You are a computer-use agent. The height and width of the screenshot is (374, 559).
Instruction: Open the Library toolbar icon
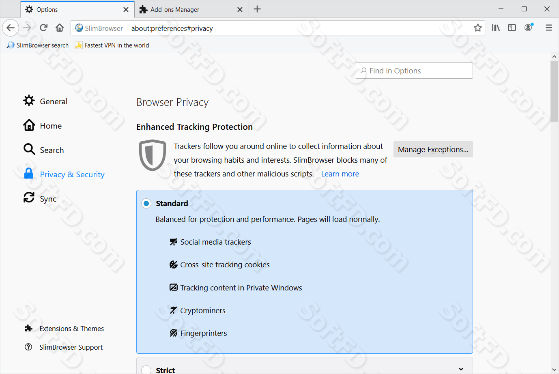pyautogui.click(x=496, y=28)
